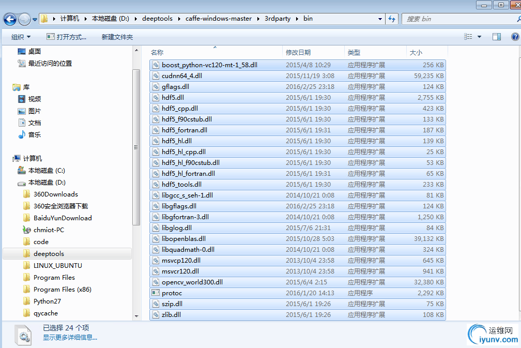Image resolution: width=521 pixels, height=348 pixels.
Task: Open the help question mark icon
Action: click(x=515, y=37)
